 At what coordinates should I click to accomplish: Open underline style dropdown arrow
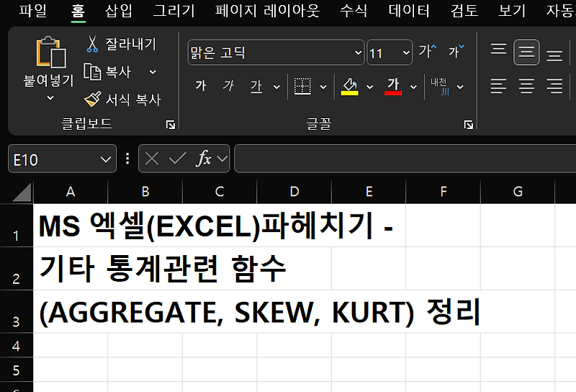tap(276, 87)
